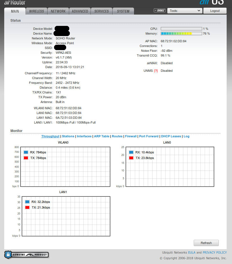This screenshot has width=232, height=264.
Task: Expand the Tools dropdown
Action: [x=185, y=11]
